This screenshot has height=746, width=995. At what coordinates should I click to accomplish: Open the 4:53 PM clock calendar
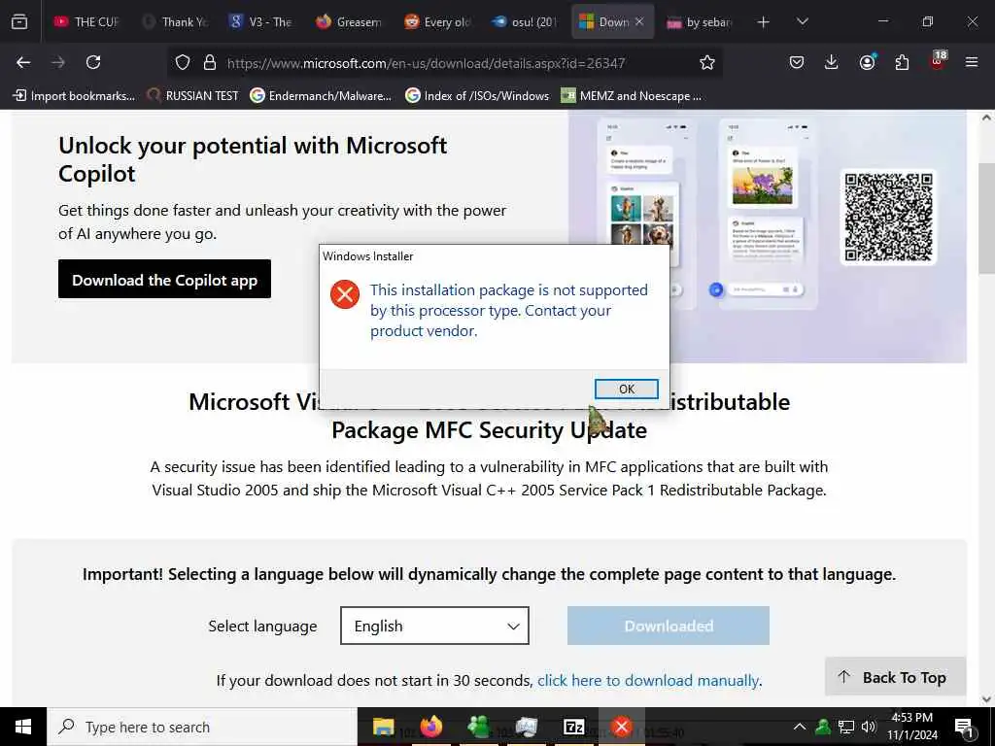[x=911, y=727]
